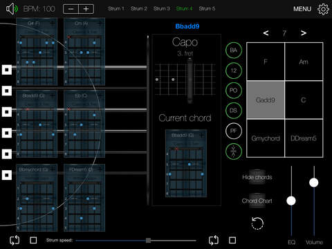Switch to Strum 5 pattern
The width and height of the screenshot is (332, 249).
tap(207, 9)
